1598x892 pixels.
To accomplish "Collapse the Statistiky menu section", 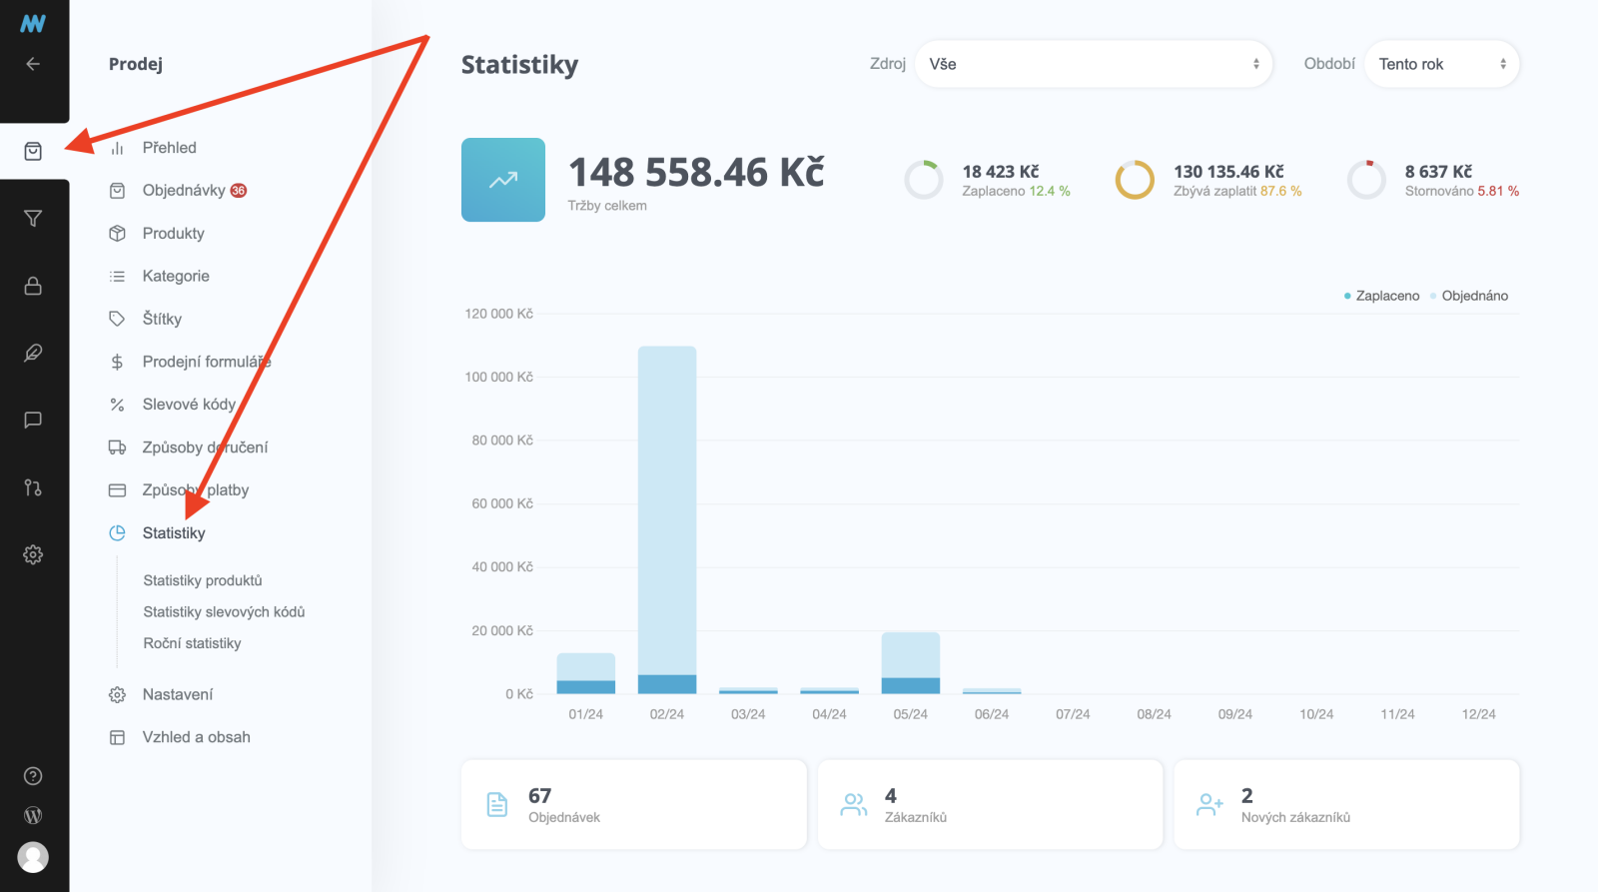I will coord(174,533).
